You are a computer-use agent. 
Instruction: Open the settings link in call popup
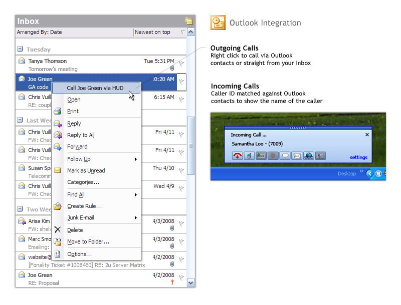[358, 157]
